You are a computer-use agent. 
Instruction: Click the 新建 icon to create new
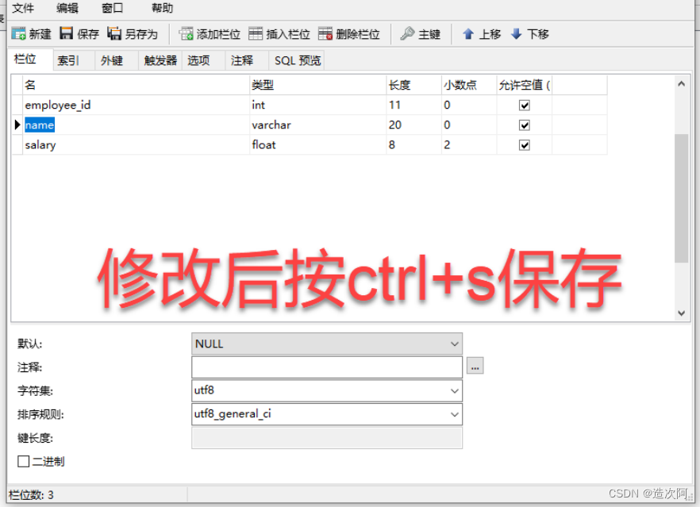(x=31, y=33)
